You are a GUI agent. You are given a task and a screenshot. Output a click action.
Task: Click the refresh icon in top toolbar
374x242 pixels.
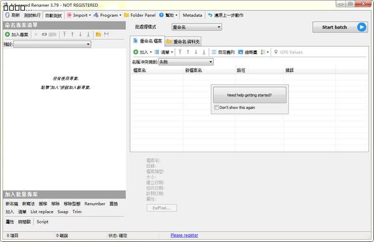7,15
